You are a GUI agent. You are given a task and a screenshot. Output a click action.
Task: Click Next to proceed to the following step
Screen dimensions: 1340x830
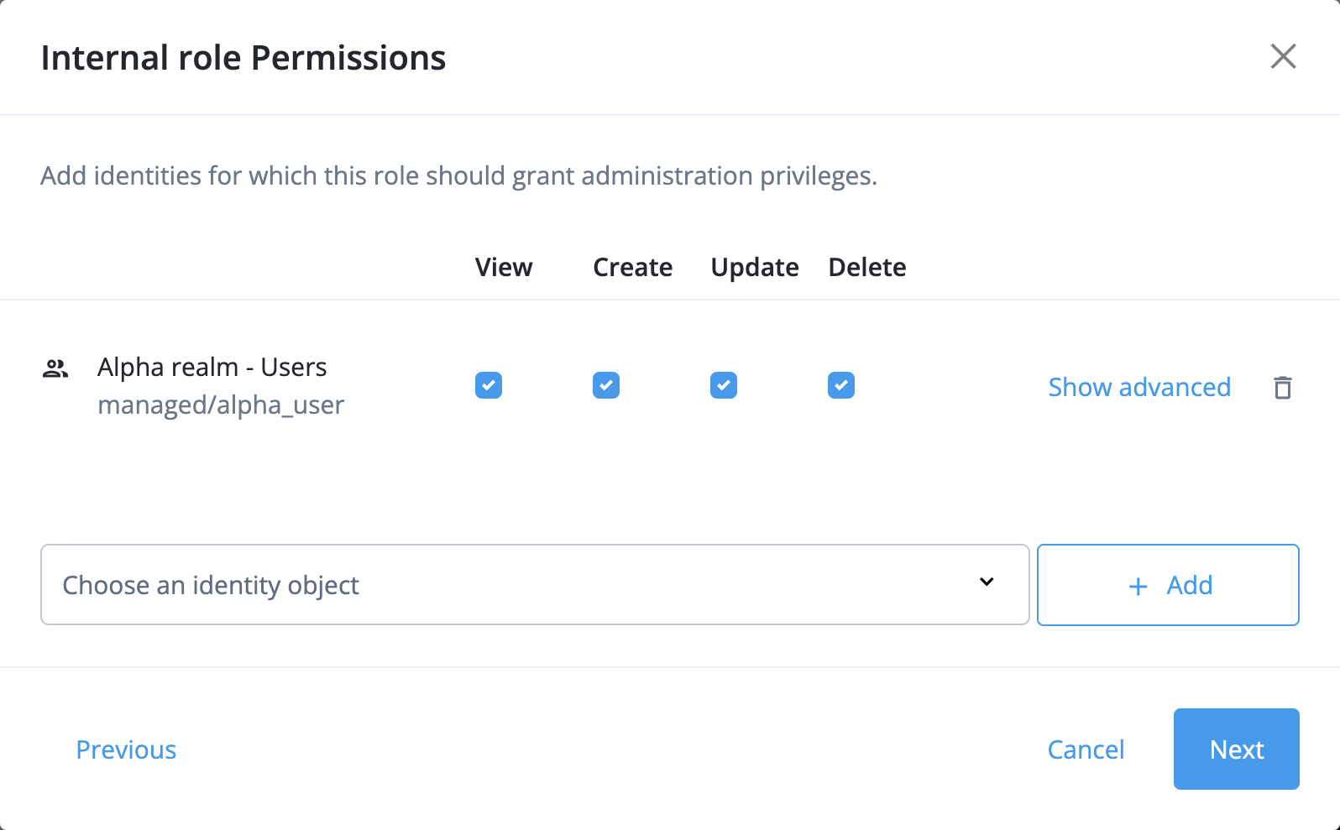click(1236, 749)
